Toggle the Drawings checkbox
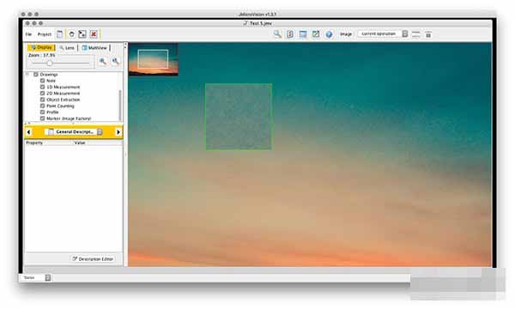The width and height of the screenshot is (515, 309). 36,75
